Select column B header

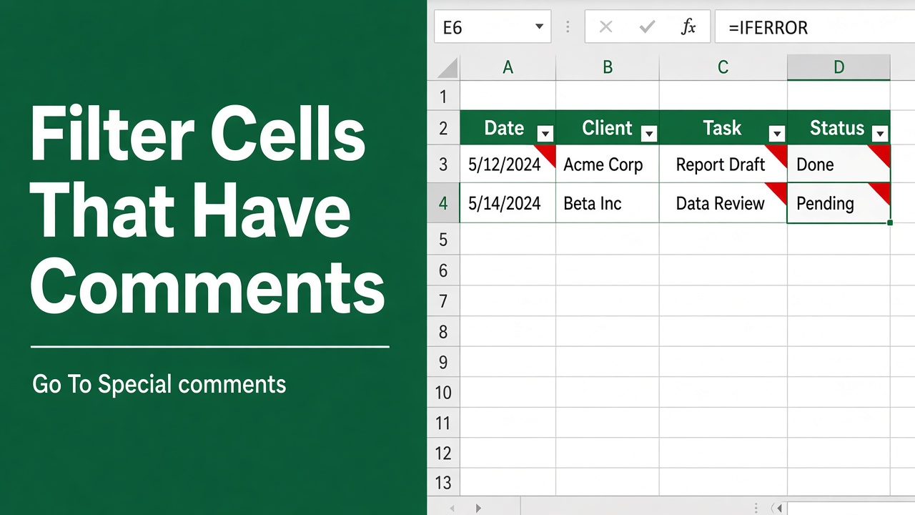point(607,67)
